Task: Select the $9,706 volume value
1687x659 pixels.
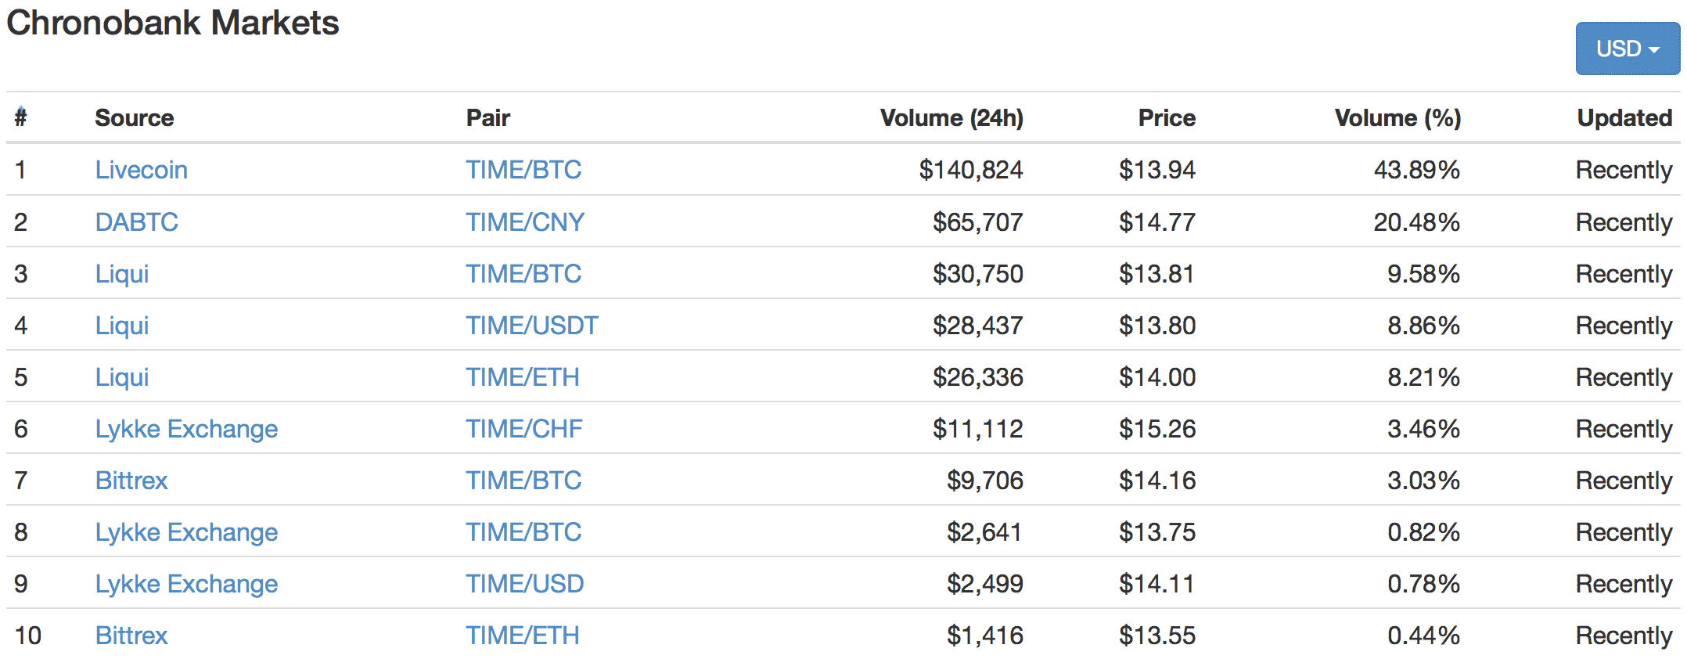Action: pos(984,481)
